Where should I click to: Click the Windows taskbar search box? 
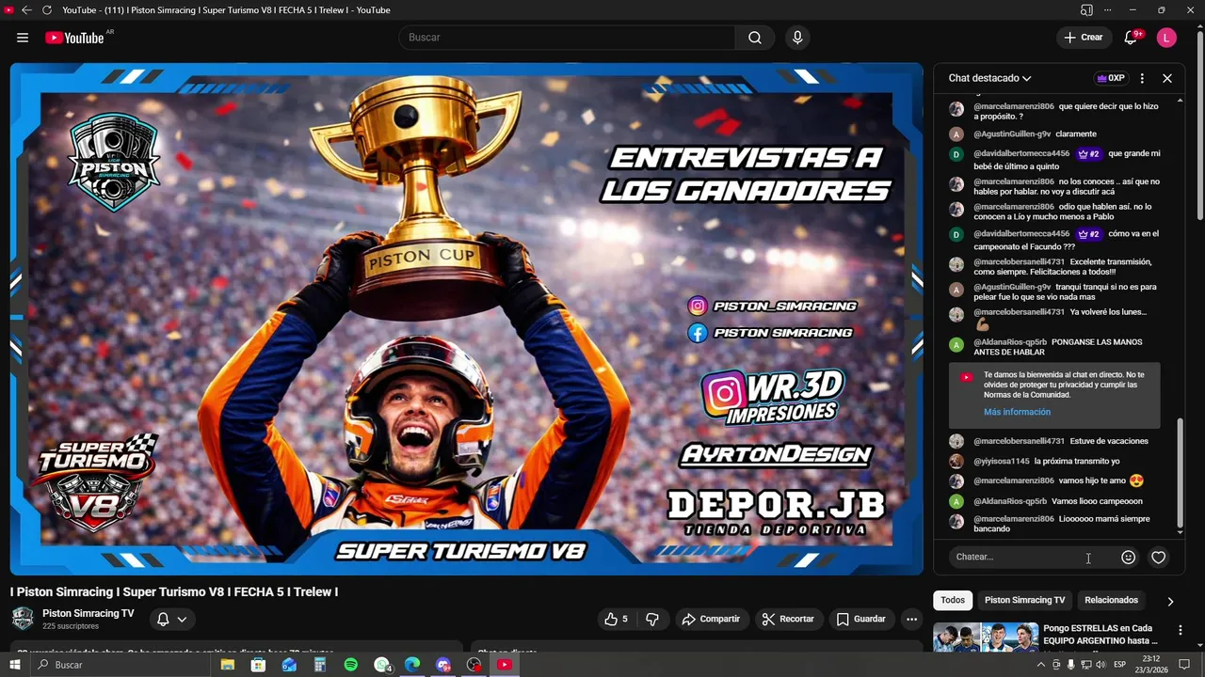[x=120, y=665]
